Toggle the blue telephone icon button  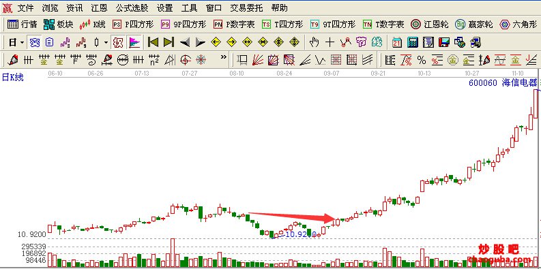35,42
